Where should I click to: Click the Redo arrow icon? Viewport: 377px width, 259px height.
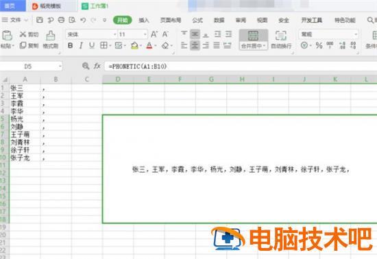click(93, 20)
